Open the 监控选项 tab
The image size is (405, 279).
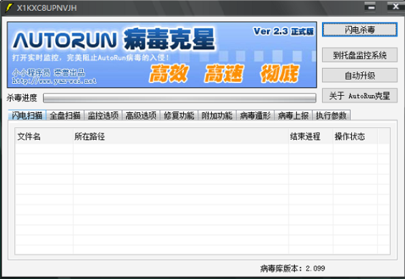(x=103, y=116)
